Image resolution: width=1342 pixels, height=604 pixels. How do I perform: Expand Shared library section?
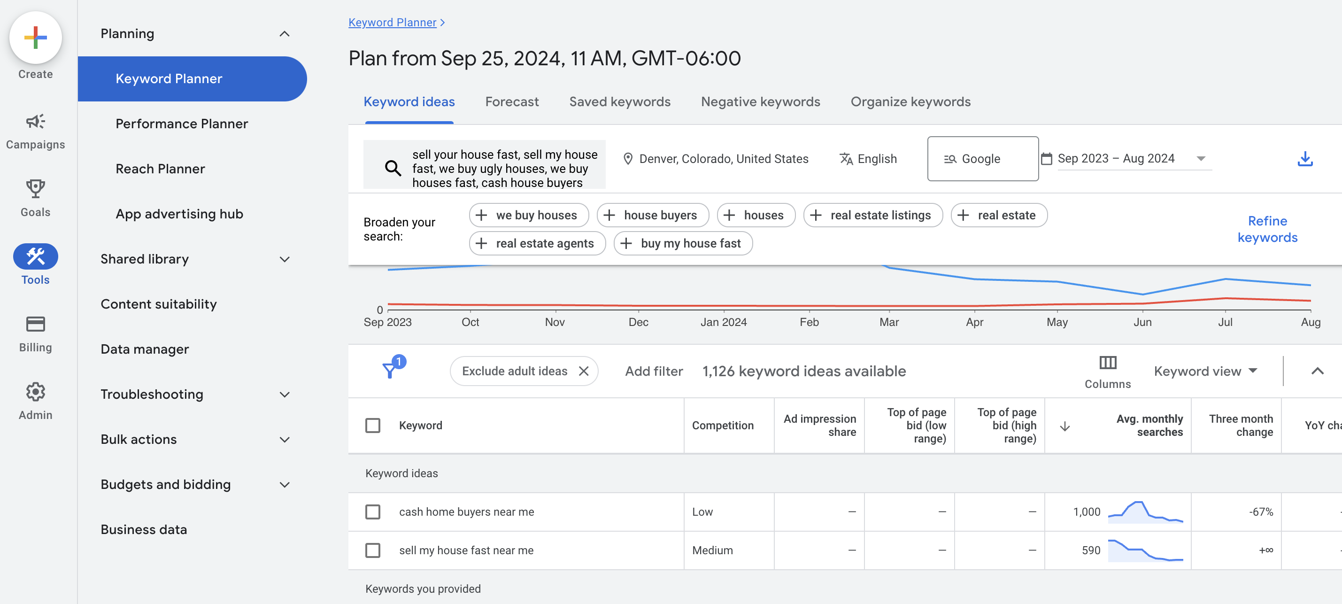[285, 259]
